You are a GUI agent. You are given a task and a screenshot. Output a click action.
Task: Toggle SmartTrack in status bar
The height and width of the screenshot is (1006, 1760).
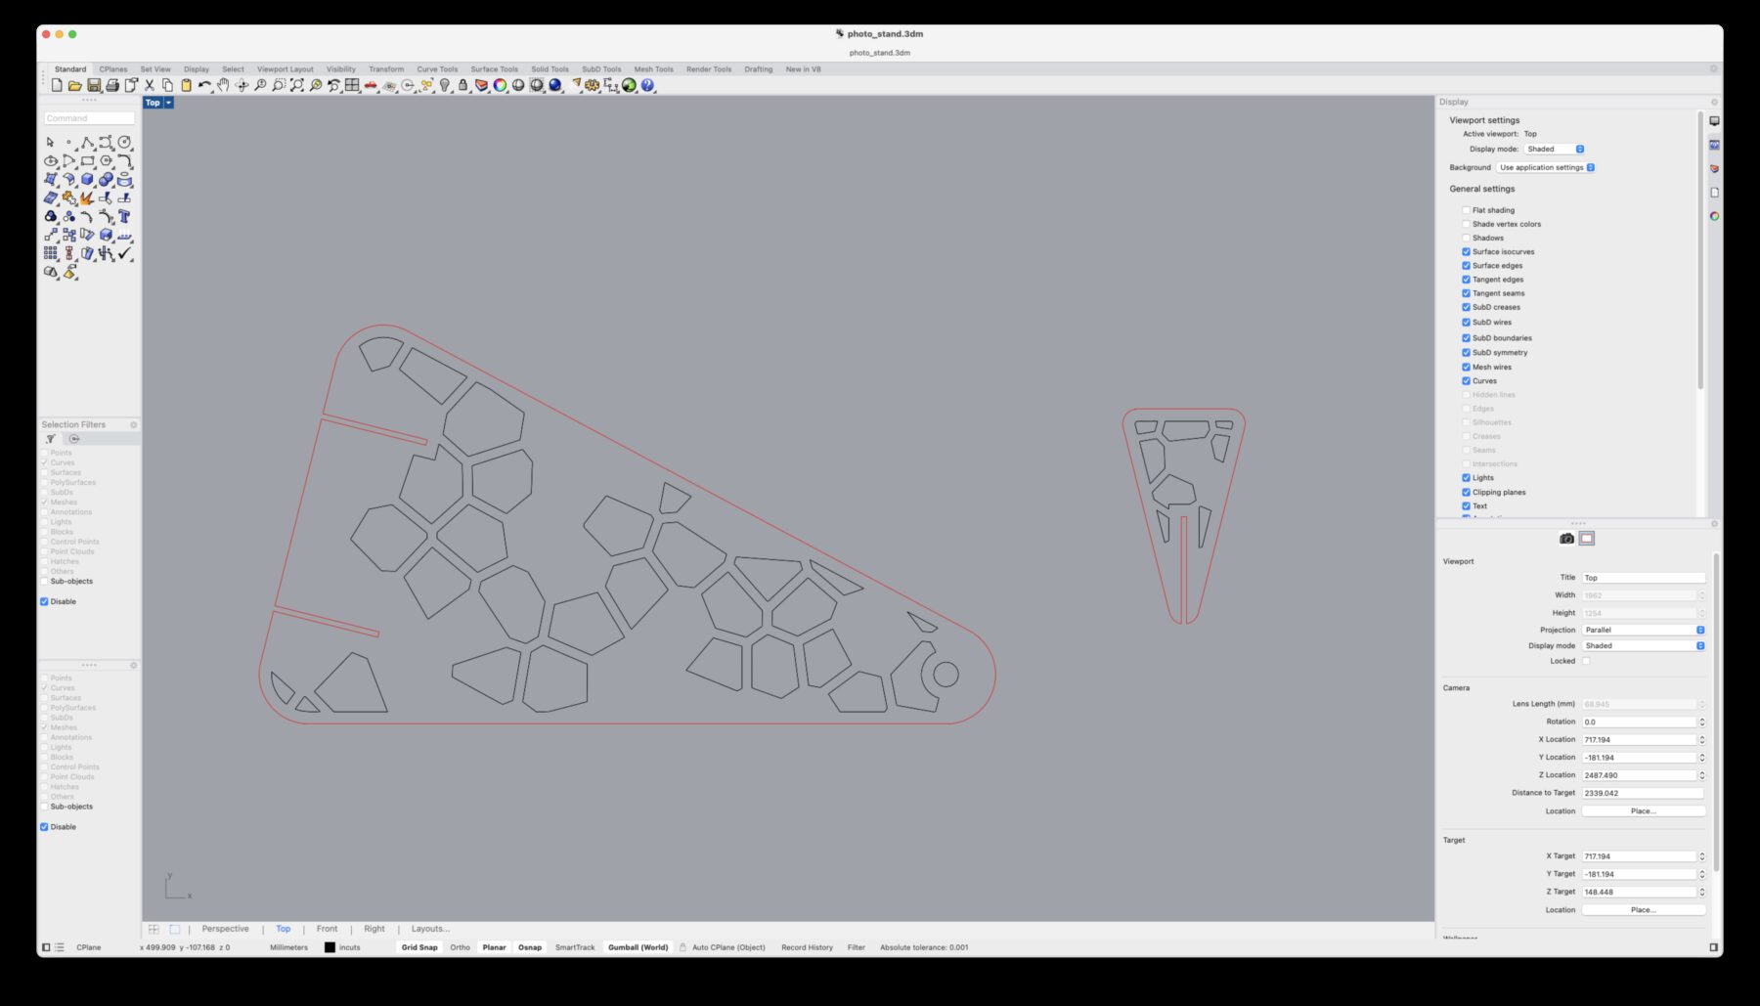pyautogui.click(x=575, y=947)
